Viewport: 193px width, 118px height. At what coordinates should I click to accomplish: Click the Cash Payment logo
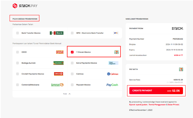(x=113, y=63)
